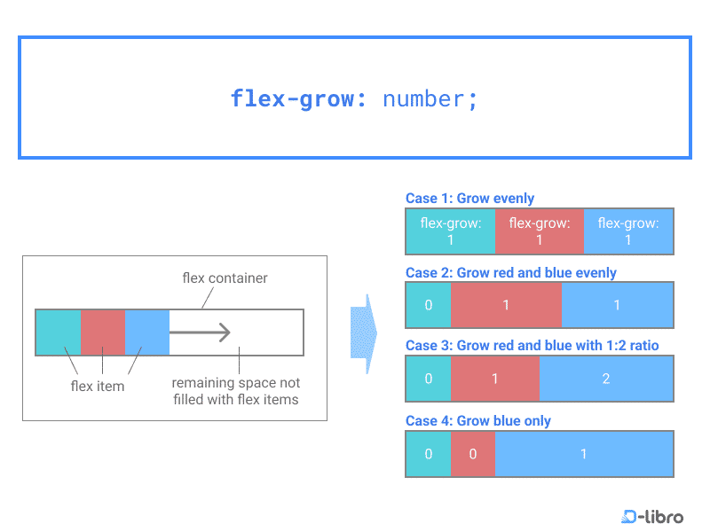
Task: Click 'Case 3' heading with 1:2 ratio
Action: point(532,346)
